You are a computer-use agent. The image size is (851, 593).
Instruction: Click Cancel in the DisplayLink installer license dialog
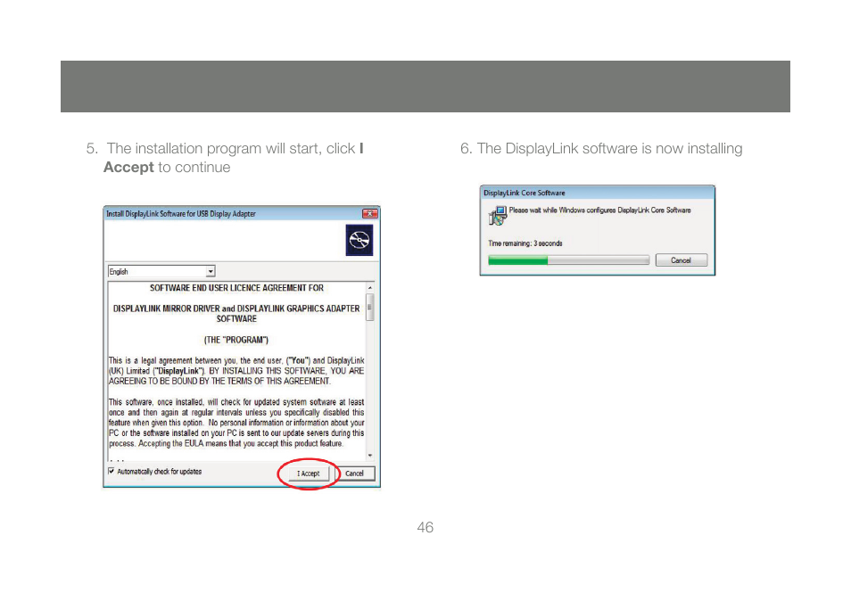(x=354, y=474)
